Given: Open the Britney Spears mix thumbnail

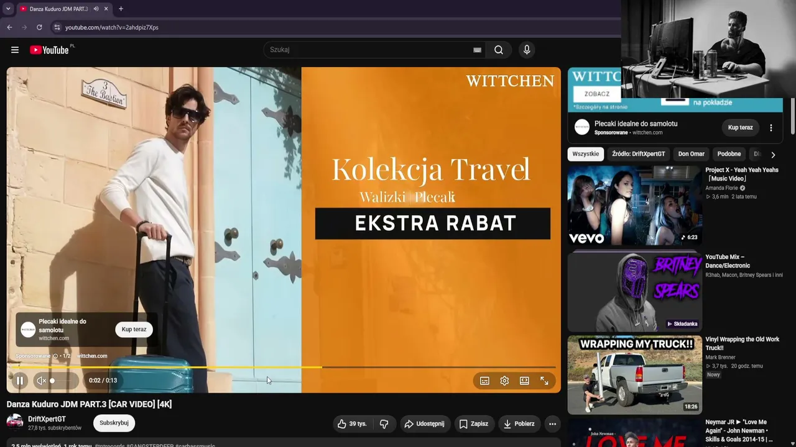Looking at the screenshot, I should (634, 291).
